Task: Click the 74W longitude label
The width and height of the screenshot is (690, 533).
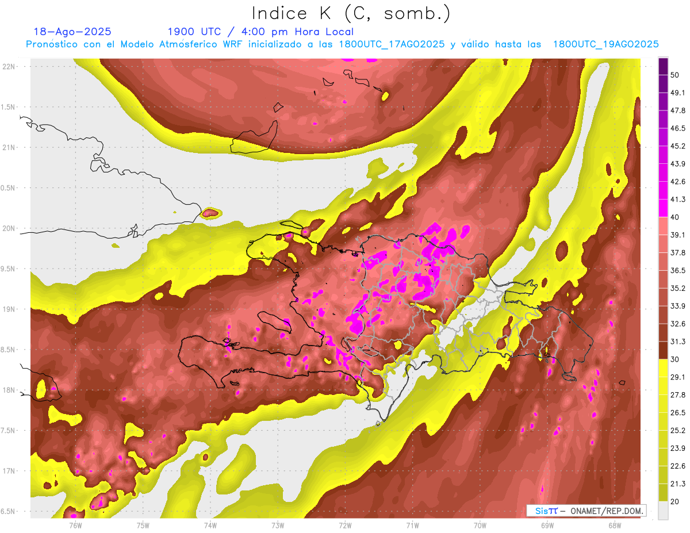Action: tap(210, 525)
